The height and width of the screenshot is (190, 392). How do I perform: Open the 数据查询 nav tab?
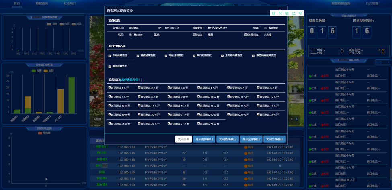point(42,4)
